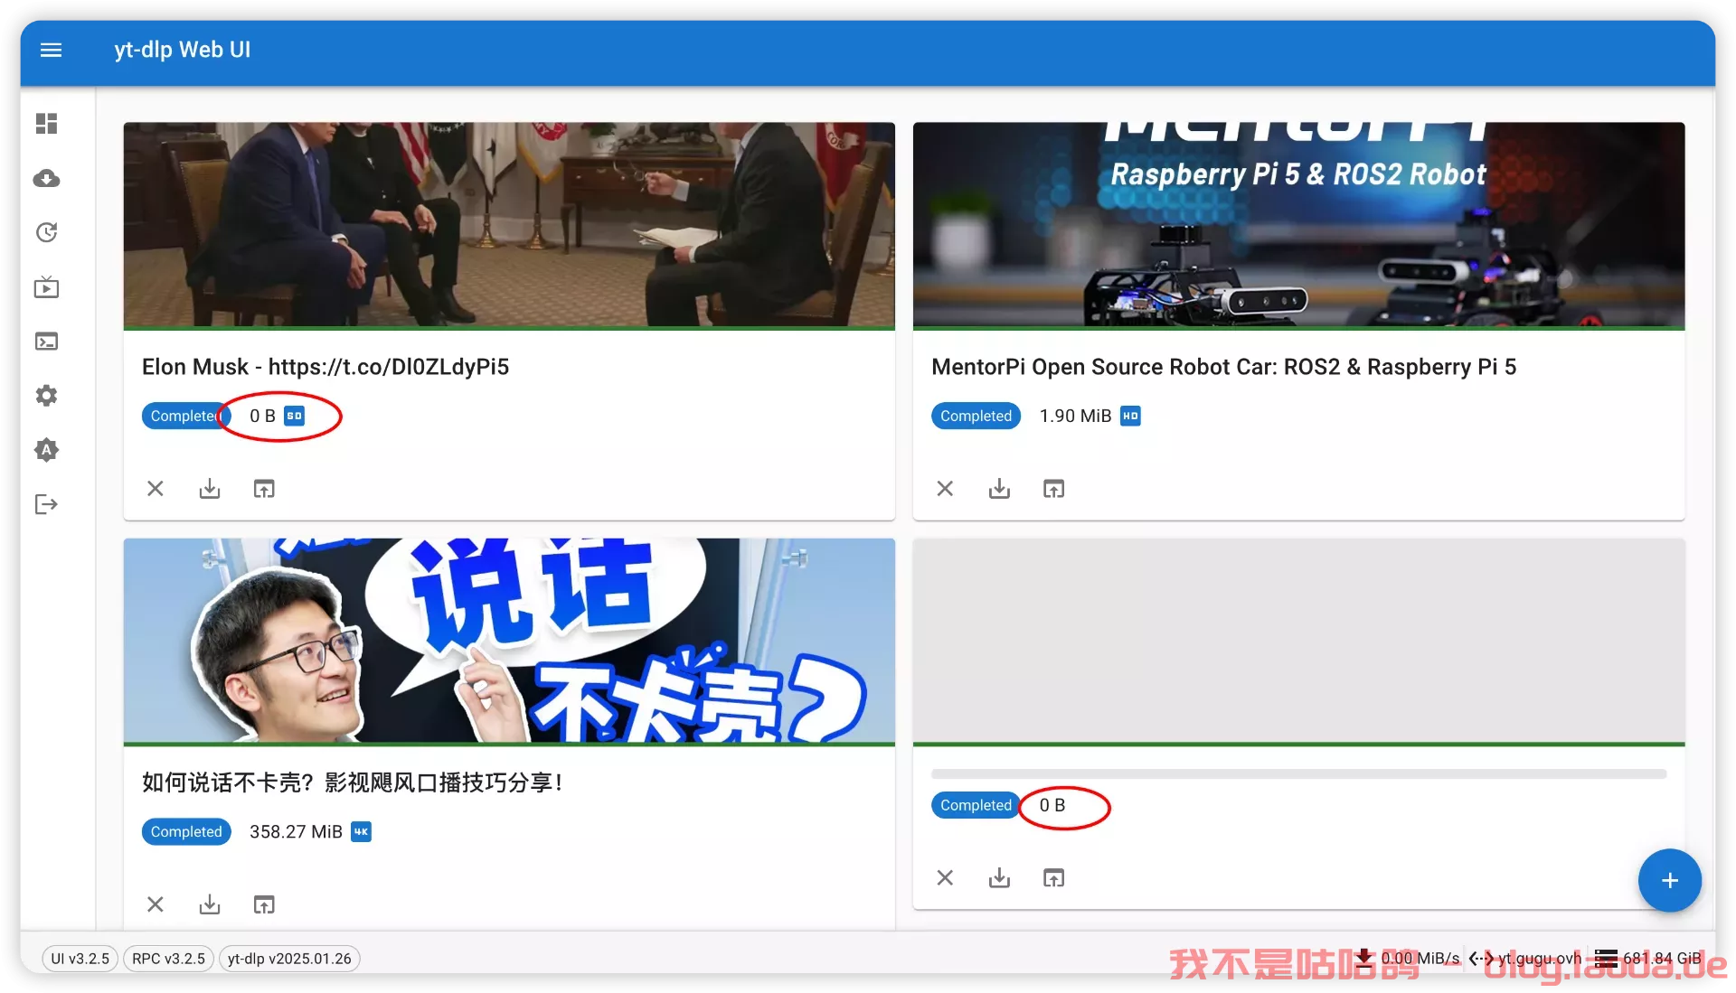Remove the MentorPi download card
This screenshot has height=993, width=1736.
point(946,489)
